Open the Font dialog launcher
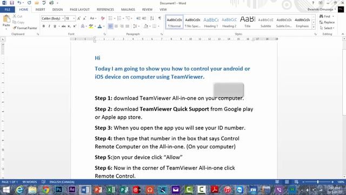The image size is (346, 195). click(x=104, y=34)
